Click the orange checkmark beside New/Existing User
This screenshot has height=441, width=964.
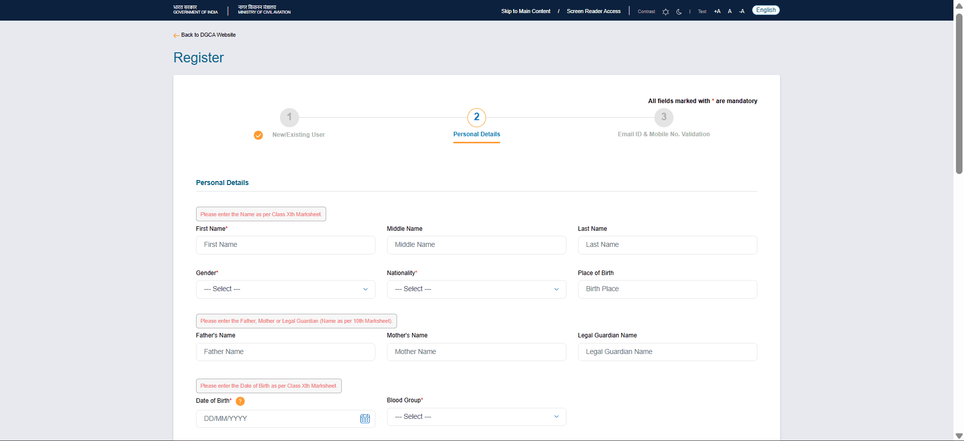click(258, 135)
